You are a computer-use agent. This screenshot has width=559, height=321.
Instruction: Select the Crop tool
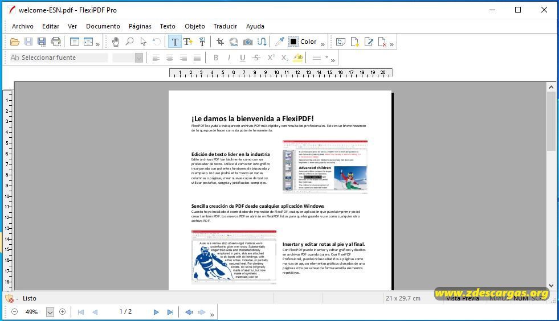pyautogui.click(x=221, y=42)
